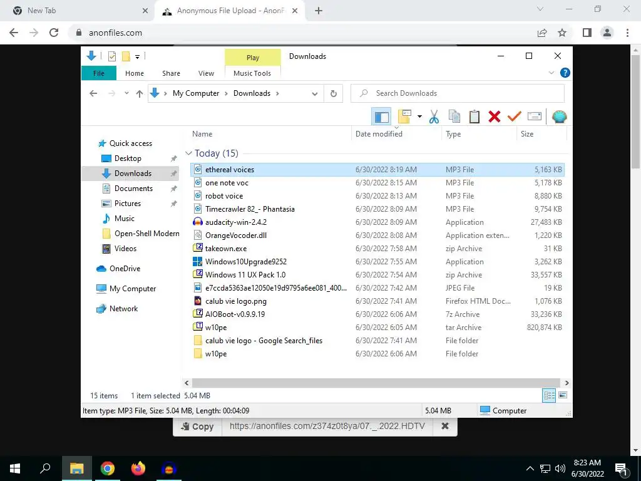Expand the chevron after Downloads in breadcrumb
This screenshot has width=641, height=481.
pos(277,93)
